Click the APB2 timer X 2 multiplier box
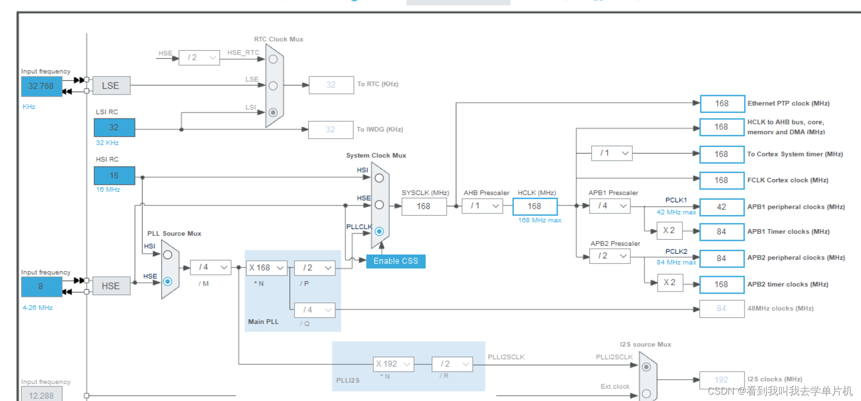 670,282
